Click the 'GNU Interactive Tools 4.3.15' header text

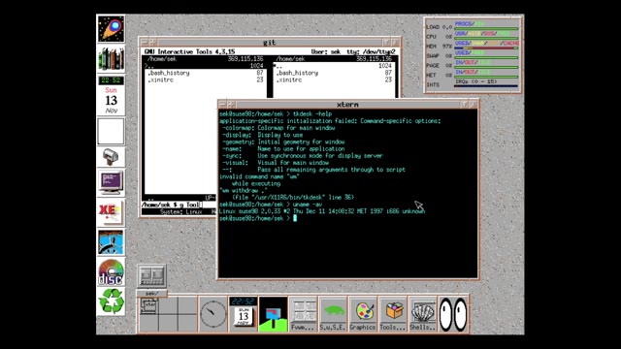pos(190,51)
